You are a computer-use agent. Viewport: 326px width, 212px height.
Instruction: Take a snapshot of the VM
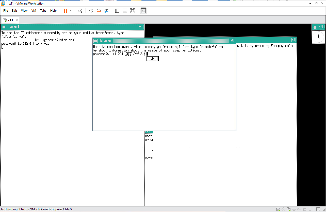tap(91, 11)
